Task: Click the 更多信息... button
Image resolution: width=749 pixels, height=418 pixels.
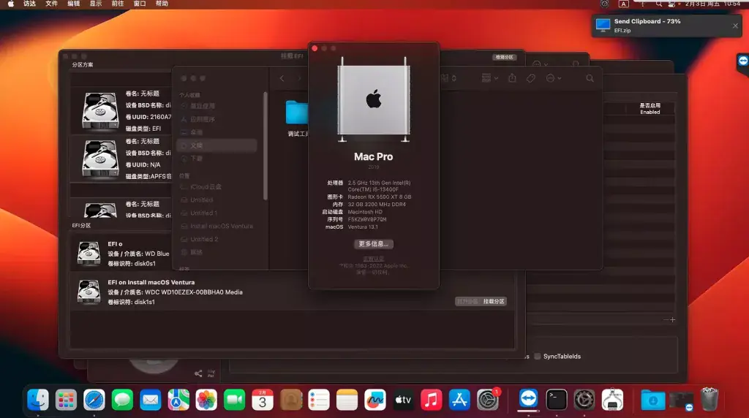Action: [x=374, y=244]
